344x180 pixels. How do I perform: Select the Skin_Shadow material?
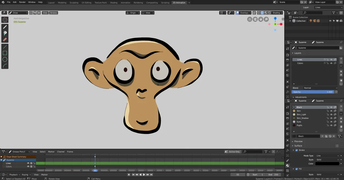pos(314,118)
